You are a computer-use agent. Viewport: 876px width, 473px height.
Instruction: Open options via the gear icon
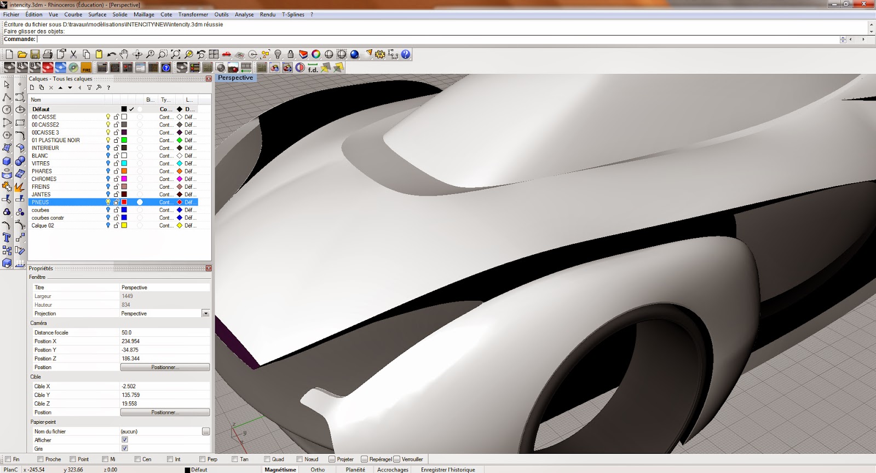[x=380, y=54]
